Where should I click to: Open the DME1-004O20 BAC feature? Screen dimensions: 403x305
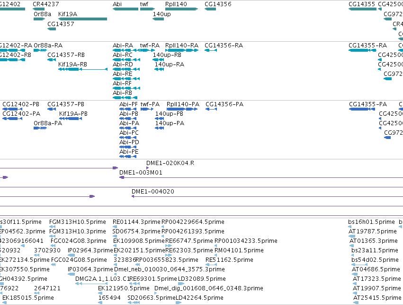coord(267,197)
